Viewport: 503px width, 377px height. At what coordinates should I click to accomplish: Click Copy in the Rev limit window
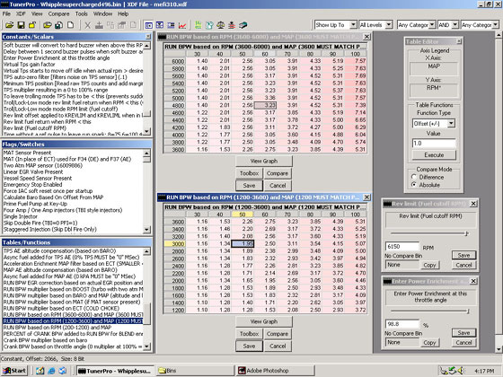pos(429,265)
